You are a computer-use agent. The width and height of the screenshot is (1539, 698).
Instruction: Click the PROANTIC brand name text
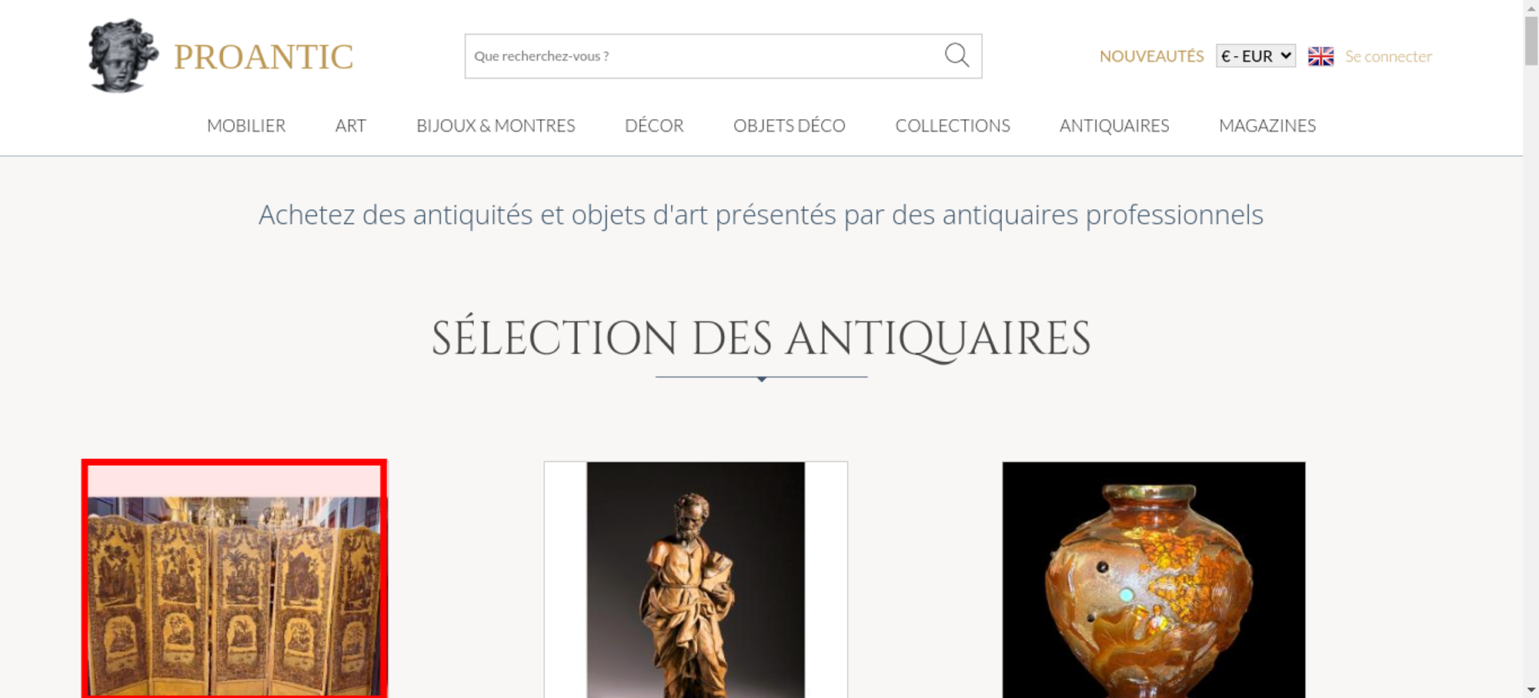click(x=263, y=57)
